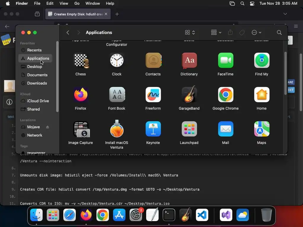The width and height of the screenshot is (303, 227).
Task: Select the Find My app icon
Action: (262, 60)
